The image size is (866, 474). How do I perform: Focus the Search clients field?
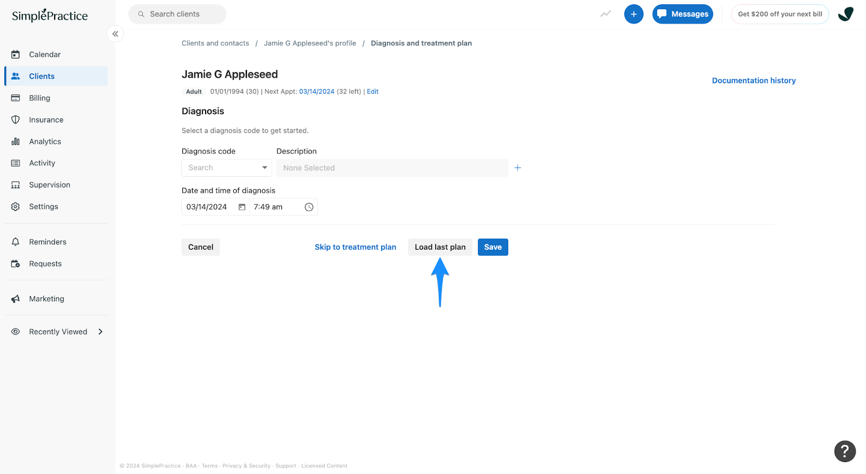pos(177,14)
